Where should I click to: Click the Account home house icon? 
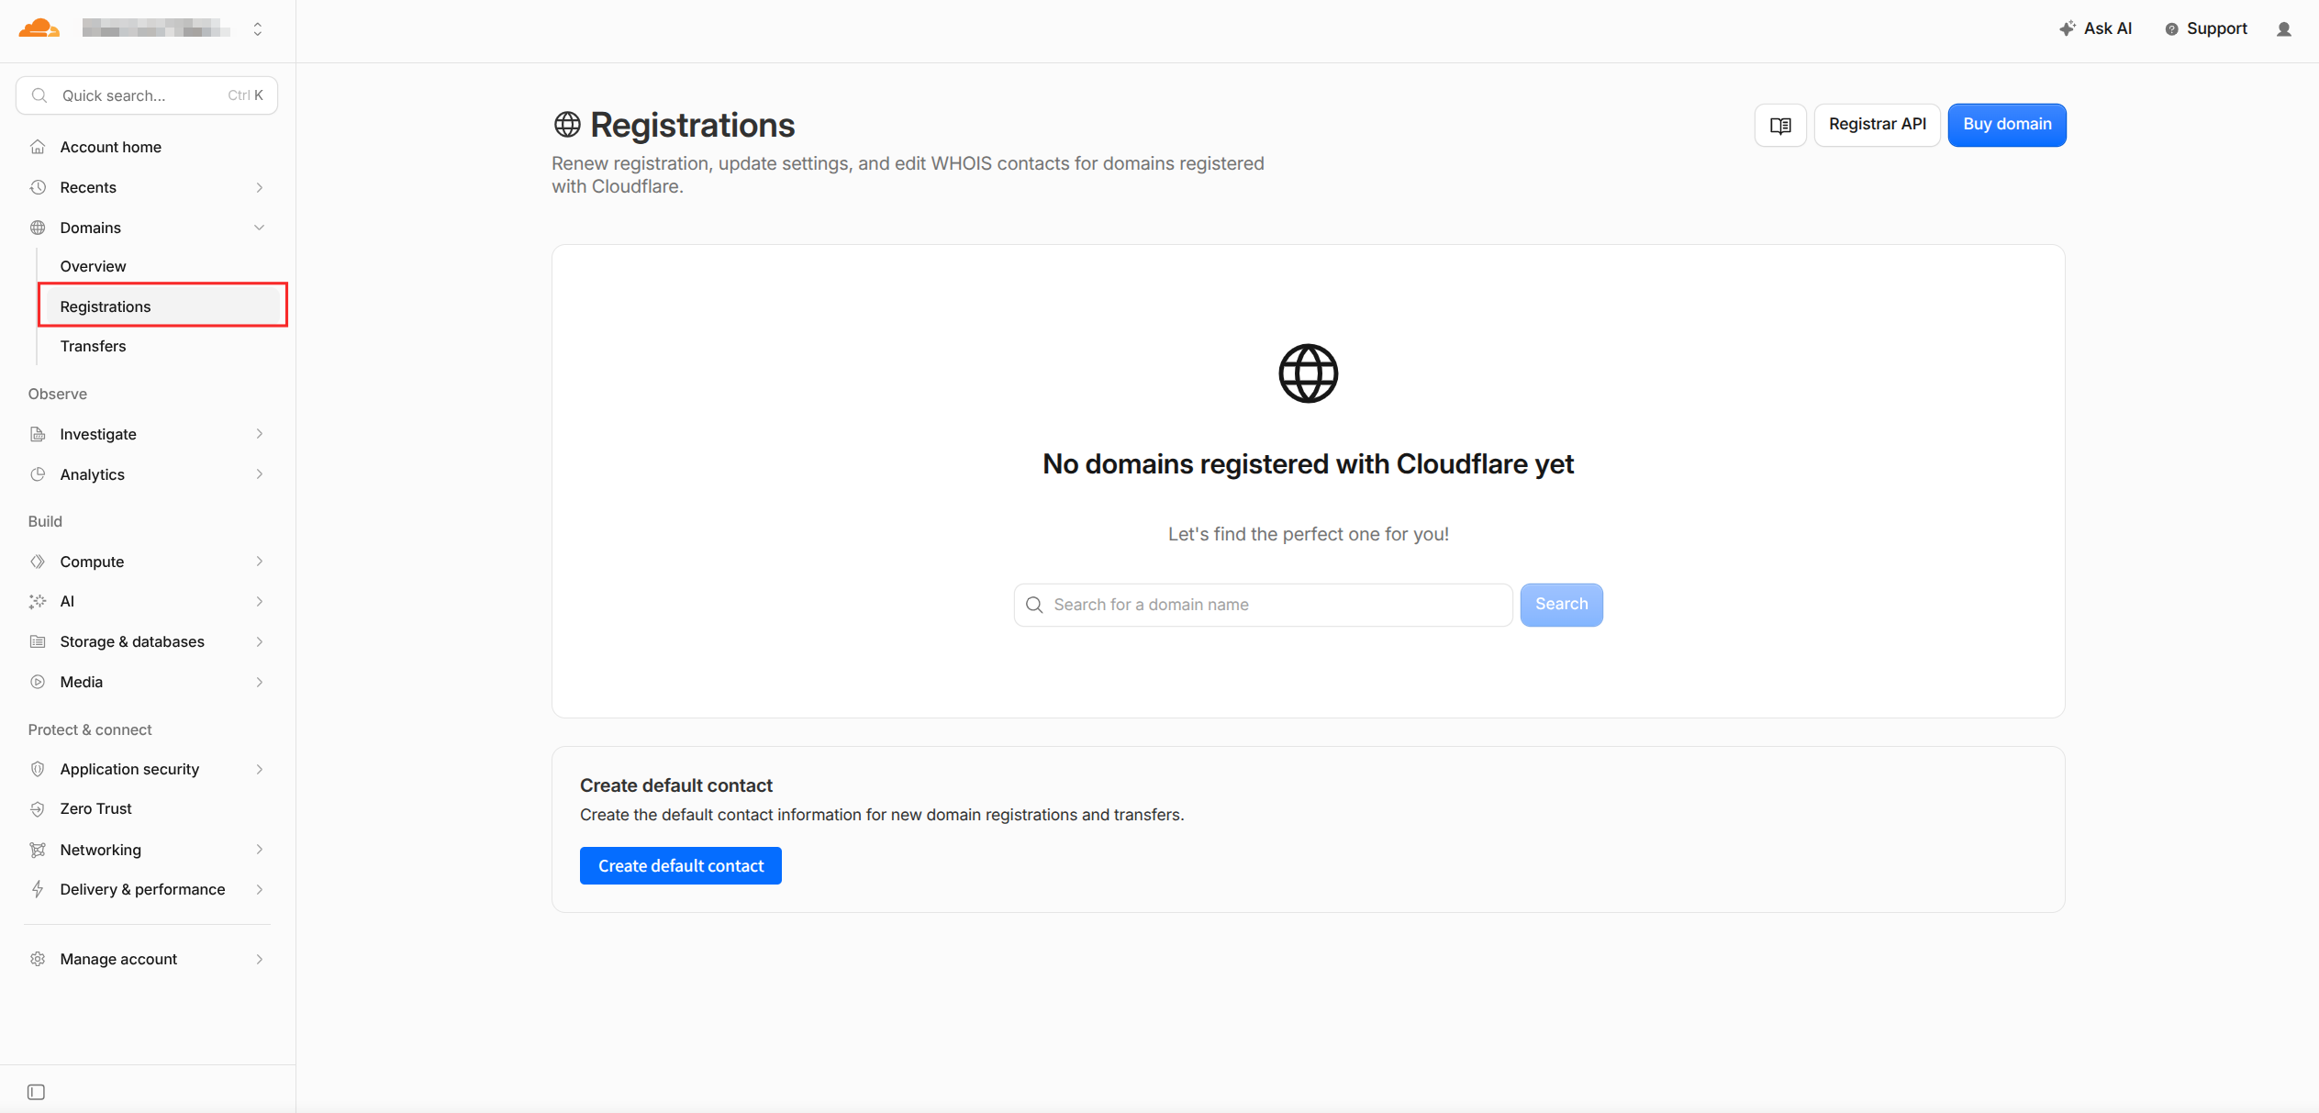point(38,147)
